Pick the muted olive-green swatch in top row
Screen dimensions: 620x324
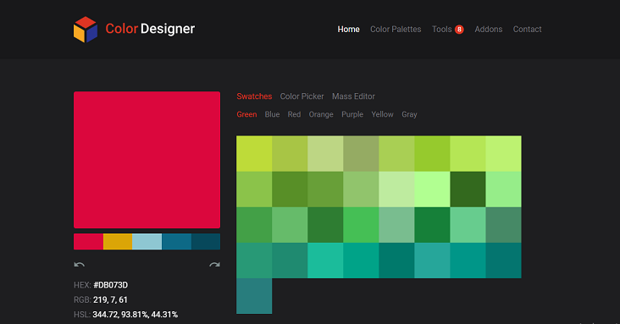pos(361,154)
